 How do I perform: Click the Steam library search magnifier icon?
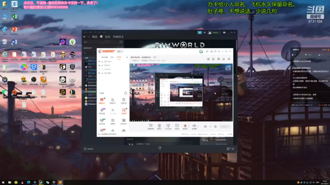tap(85, 53)
